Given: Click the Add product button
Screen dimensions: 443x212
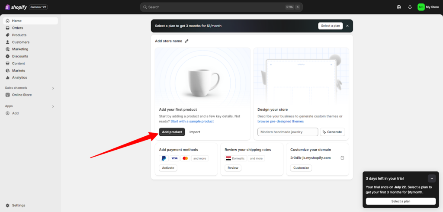Looking at the screenshot, I should pyautogui.click(x=172, y=132).
